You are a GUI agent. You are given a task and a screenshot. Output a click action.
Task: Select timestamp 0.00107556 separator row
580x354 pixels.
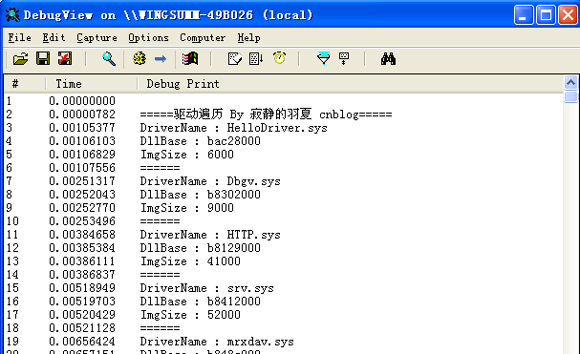pos(82,168)
